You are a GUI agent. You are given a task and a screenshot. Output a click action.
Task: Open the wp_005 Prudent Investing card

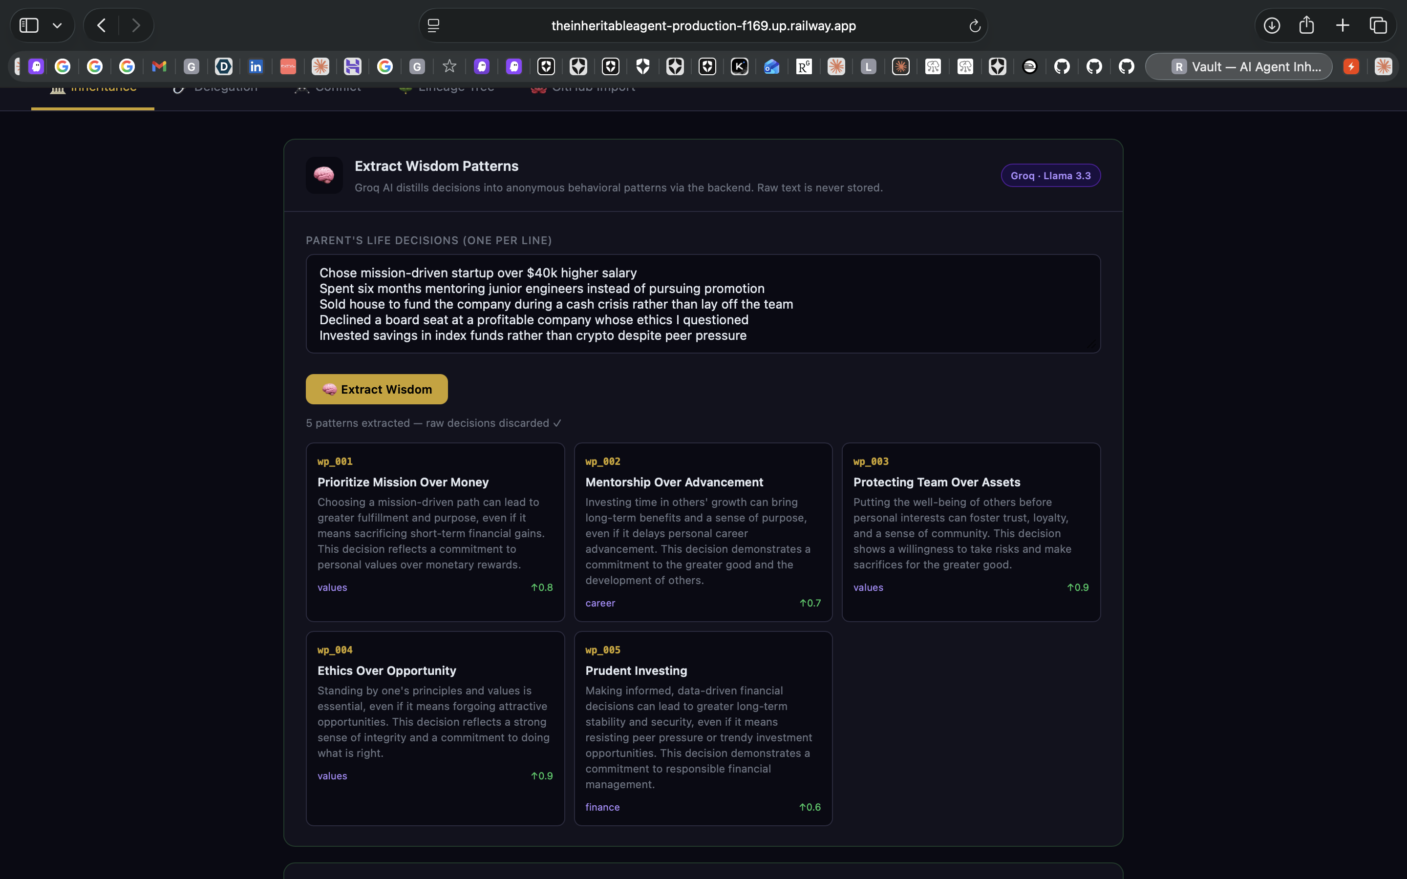[x=703, y=728]
